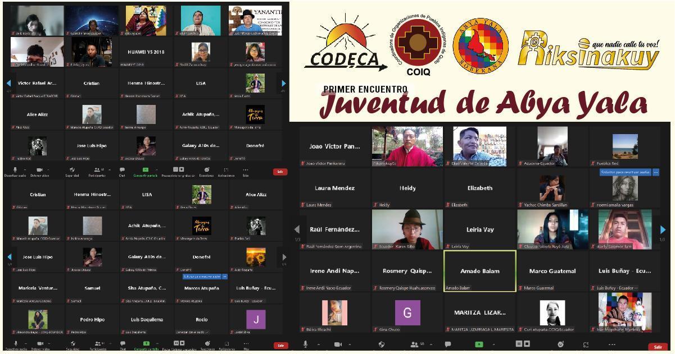Toggle Desactivar audio microphone in top-left window
The width and height of the screenshot is (675, 354).
click(x=15, y=169)
